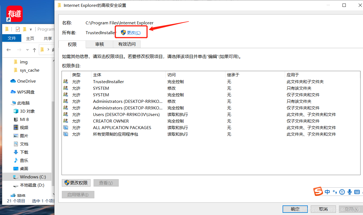Confirm with the 确定 button

(x=295, y=209)
